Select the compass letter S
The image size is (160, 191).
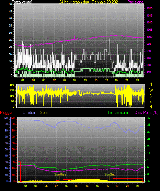[x=150, y=96]
